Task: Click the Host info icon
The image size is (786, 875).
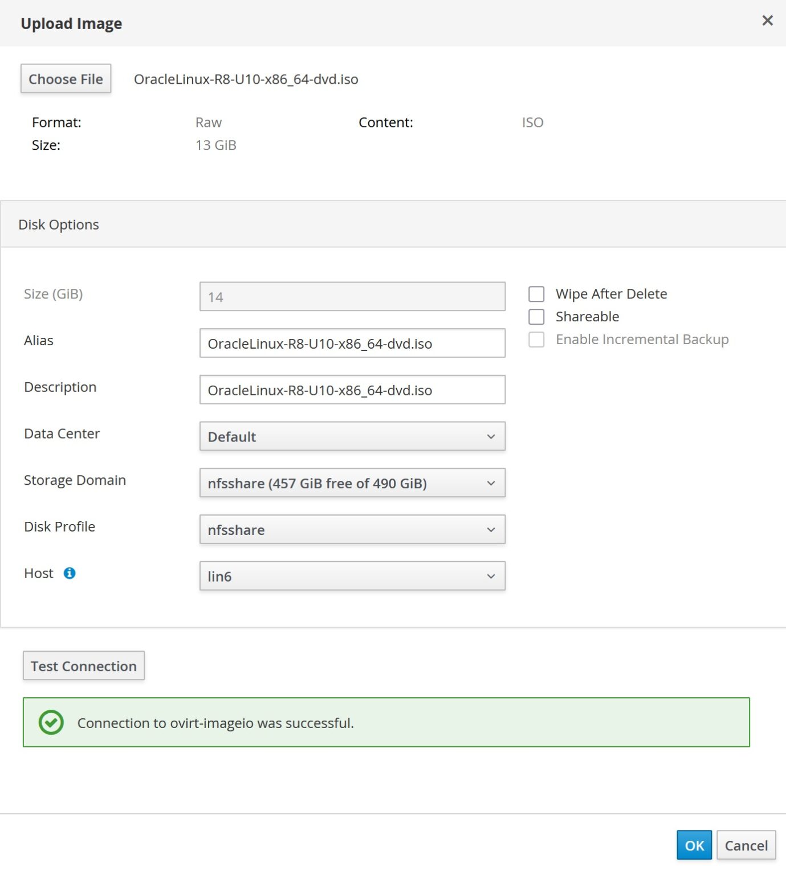Action: (70, 574)
